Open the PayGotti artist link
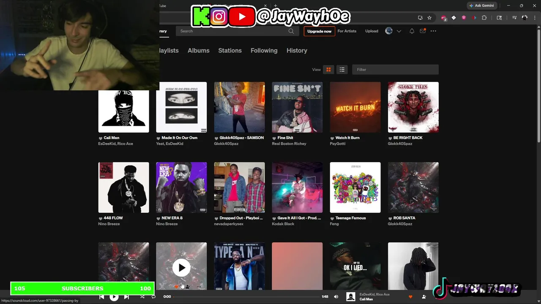Screen dimensions: 541x304 coord(338,144)
